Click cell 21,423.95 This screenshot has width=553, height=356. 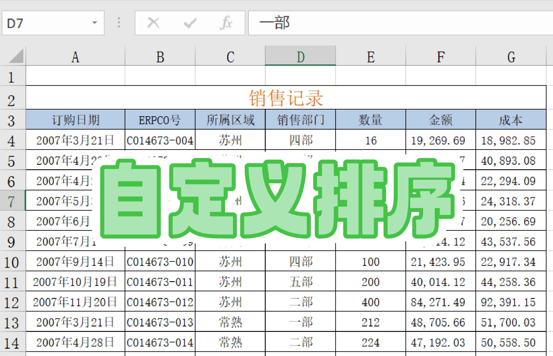(x=441, y=261)
